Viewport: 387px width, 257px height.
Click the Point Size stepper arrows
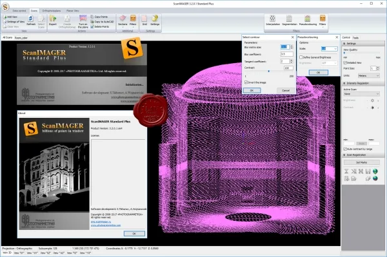click(378, 68)
